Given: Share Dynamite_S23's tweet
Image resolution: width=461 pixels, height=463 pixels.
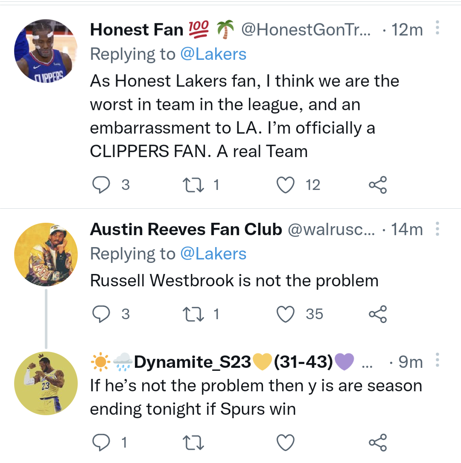Looking at the screenshot, I should tap(377, 442).
